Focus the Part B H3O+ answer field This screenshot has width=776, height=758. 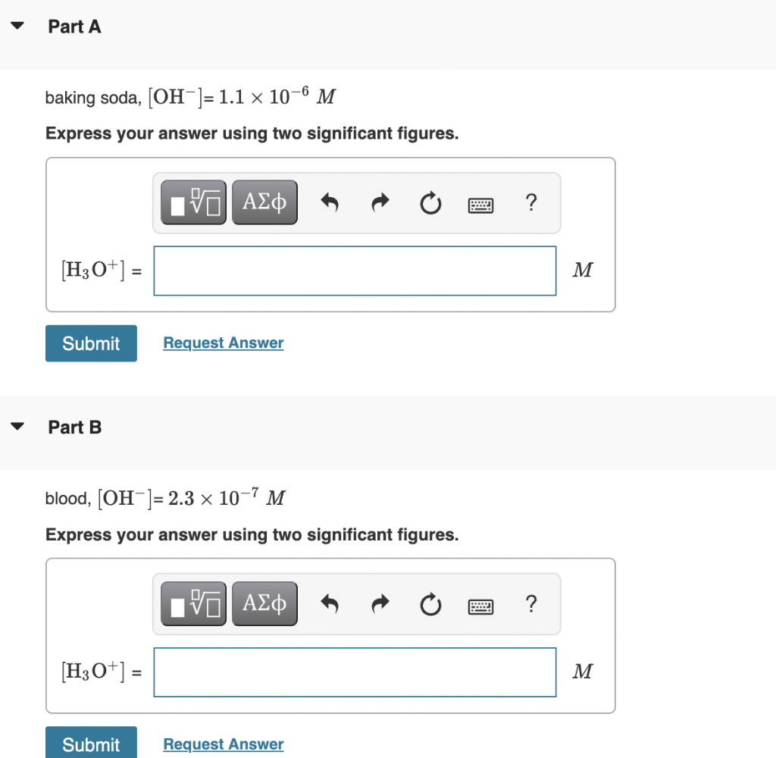point(355,672)
